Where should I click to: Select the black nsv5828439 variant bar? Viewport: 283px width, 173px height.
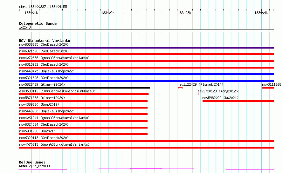tap(84, 88)
